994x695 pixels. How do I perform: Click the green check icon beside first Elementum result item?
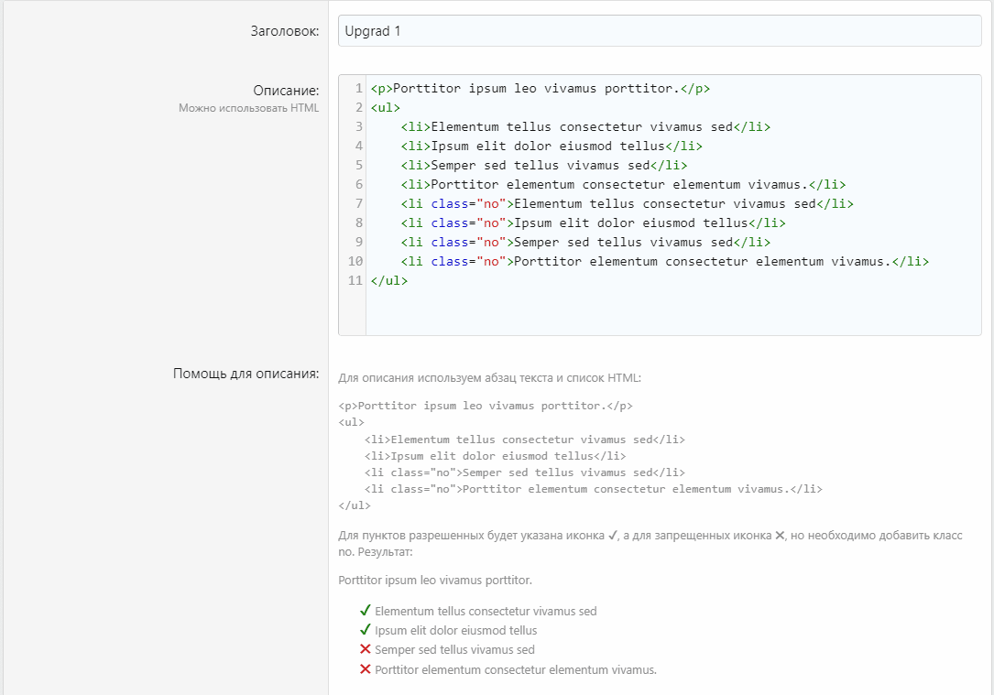[x=365, y=611]
